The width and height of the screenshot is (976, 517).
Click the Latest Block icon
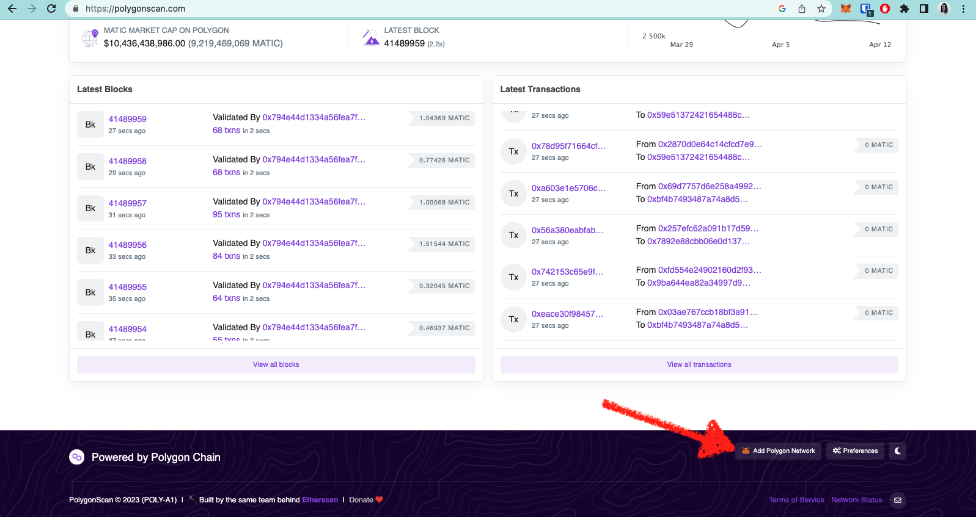pyautogui.click(x=370, y=38)
